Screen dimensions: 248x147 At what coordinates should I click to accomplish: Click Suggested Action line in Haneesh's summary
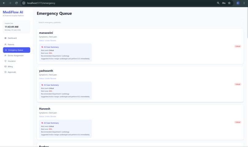[x=65, y=135]
